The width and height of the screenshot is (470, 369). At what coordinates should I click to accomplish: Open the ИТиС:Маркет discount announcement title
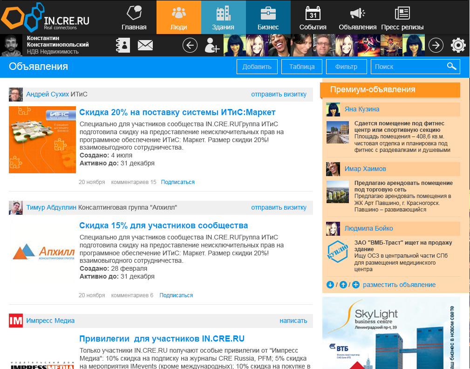[177, 112]
